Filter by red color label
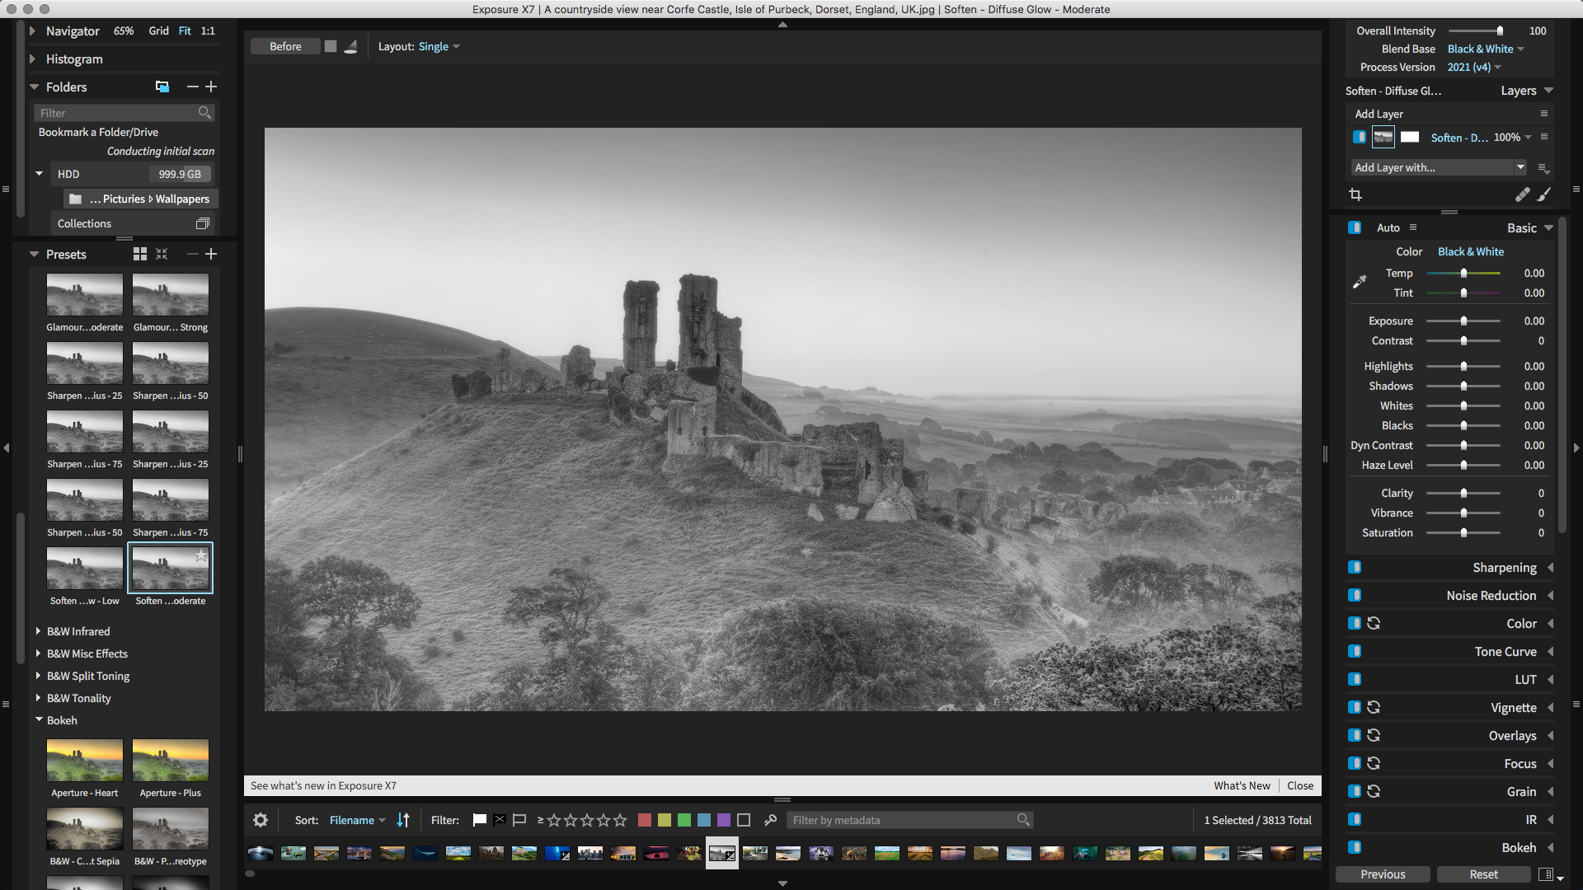The height and width of the screenshot is (890, 1583). coord(645,820)
